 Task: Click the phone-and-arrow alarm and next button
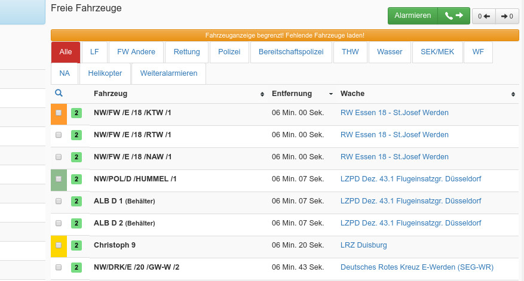tap(454, 16)
